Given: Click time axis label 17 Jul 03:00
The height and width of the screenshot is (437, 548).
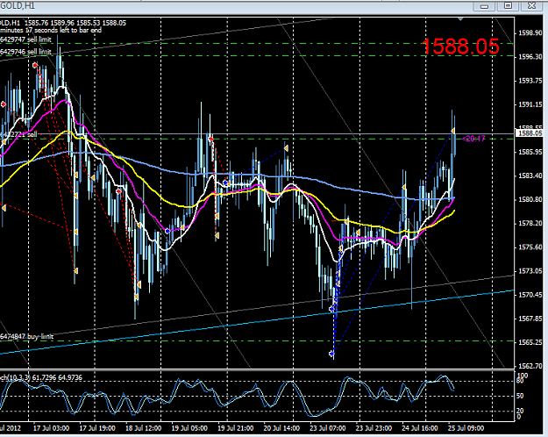Looking at the screenshot, I should tap(52, 428).
